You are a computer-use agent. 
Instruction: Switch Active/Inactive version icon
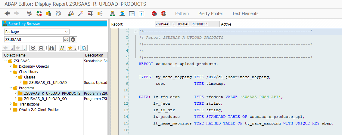click(39, 14)
